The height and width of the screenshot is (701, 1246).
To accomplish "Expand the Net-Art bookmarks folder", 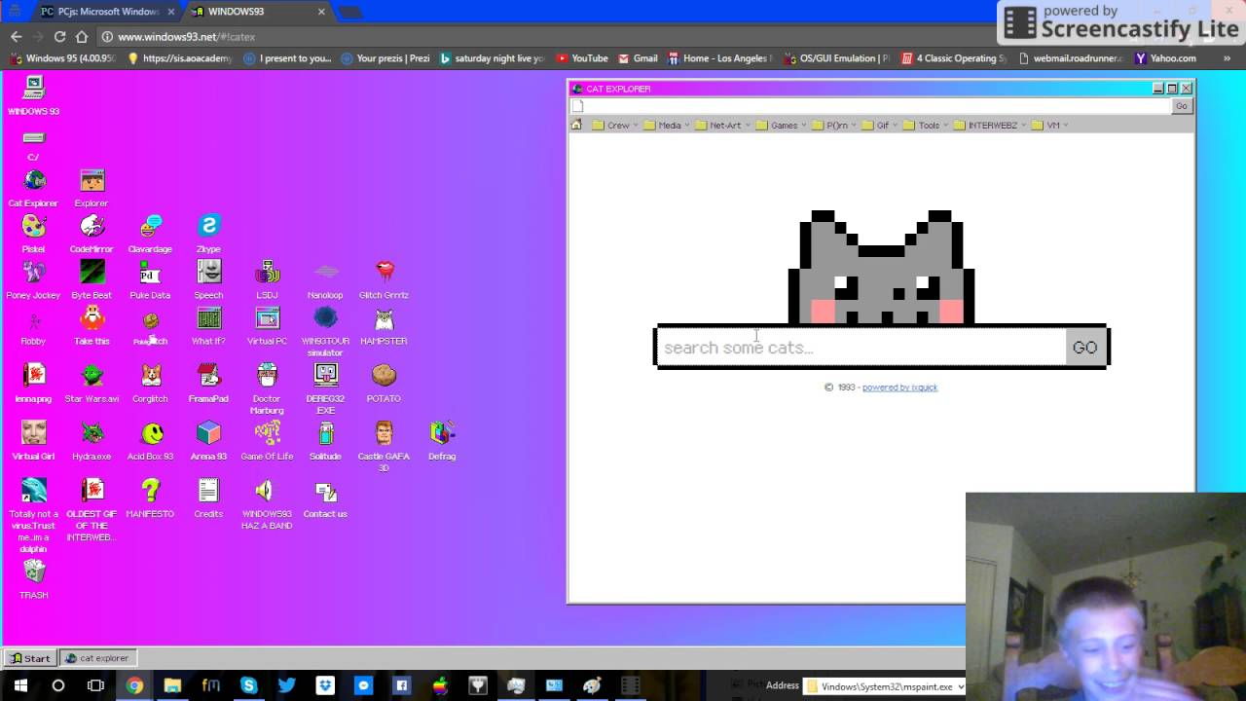I will (723, 125).
